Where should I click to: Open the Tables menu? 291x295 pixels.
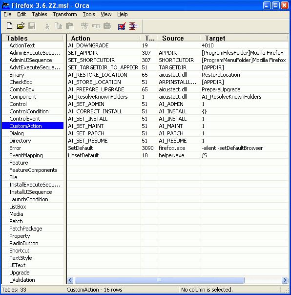tap(40, 14)
